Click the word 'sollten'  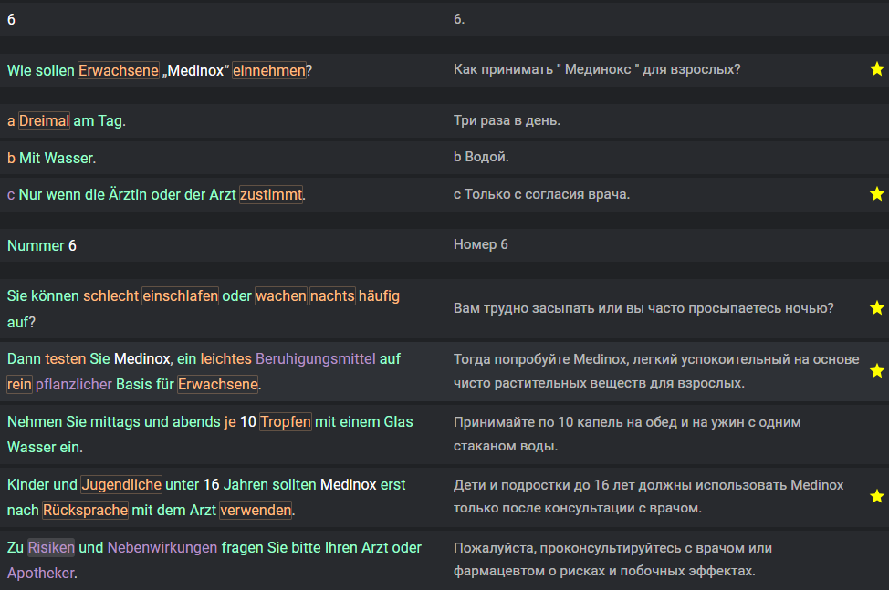coord(294,484)
